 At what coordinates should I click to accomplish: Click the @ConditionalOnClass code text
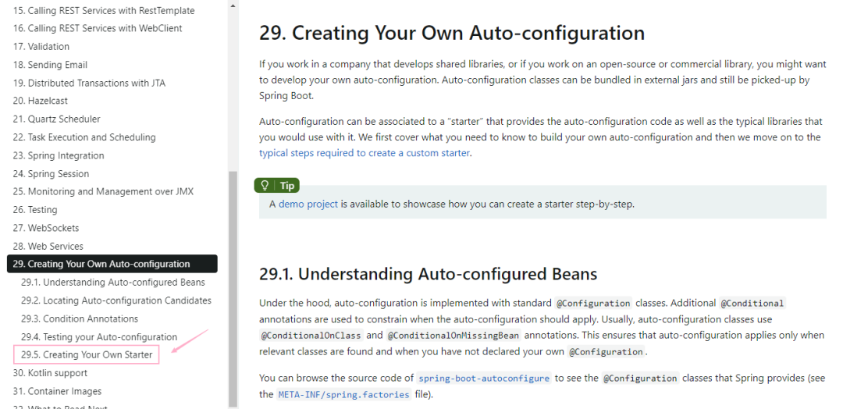tap(311, 336)
